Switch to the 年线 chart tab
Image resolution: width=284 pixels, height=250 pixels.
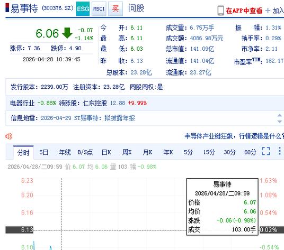(65, 152)
